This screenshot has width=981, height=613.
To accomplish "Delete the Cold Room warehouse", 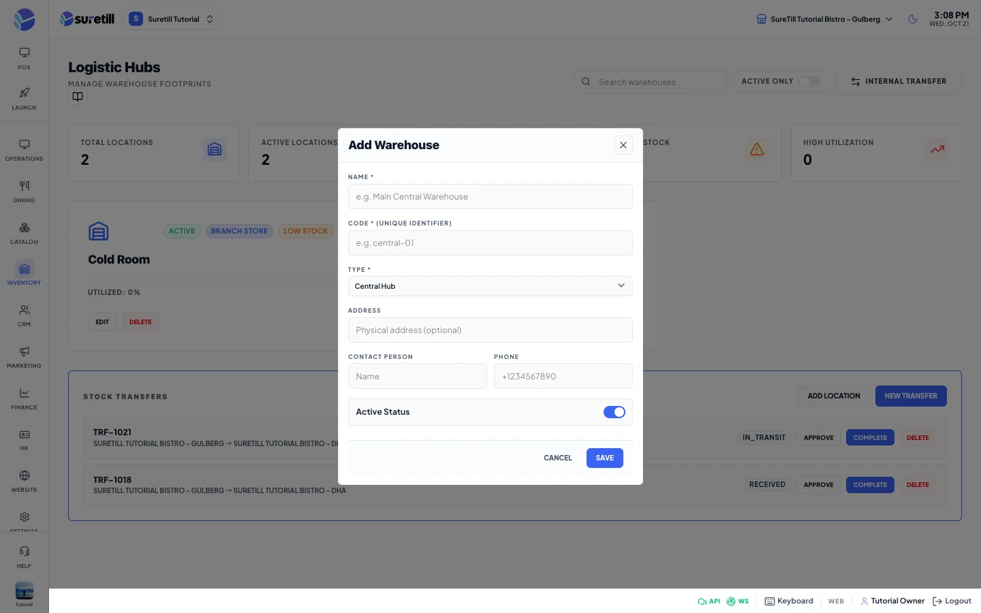I will 140,322.
